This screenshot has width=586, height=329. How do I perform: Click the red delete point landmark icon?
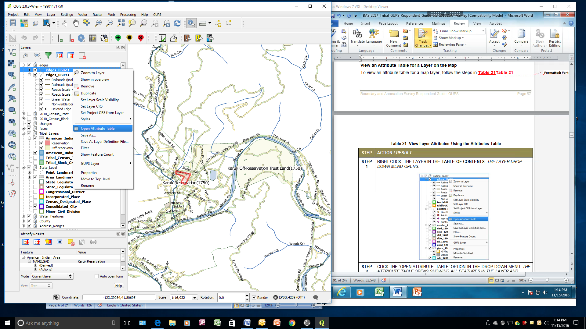pyautogui.click(x=141, y=38)
